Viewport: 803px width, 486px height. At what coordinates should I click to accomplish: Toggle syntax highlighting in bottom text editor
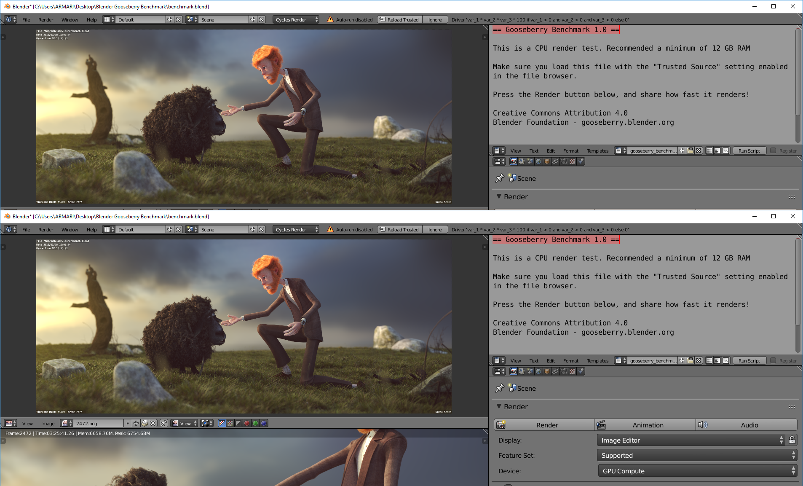[725, 360]
